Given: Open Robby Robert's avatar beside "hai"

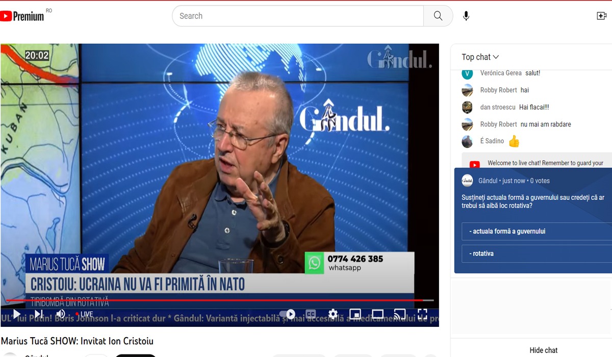Looking at the screenshot, I should pos(467,90).
